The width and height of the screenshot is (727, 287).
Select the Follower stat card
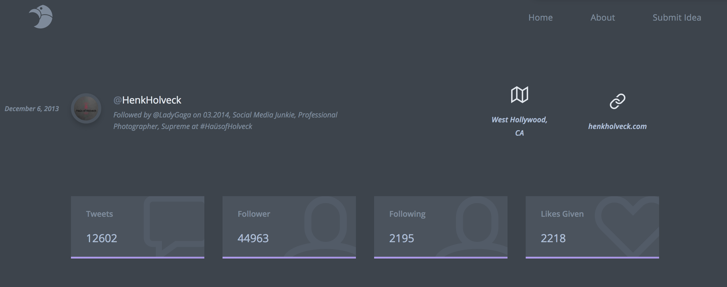coord(289,227)
